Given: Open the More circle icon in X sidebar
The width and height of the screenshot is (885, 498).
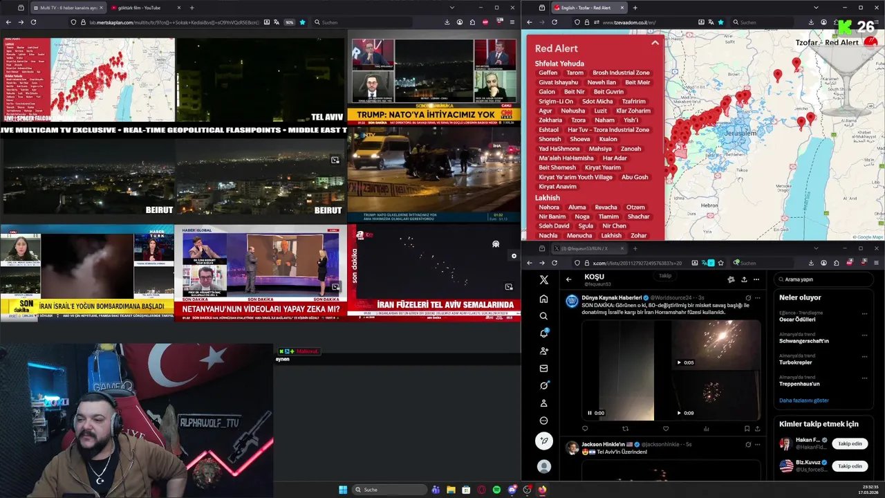Looking at the screenshot, I should [544, 421].
